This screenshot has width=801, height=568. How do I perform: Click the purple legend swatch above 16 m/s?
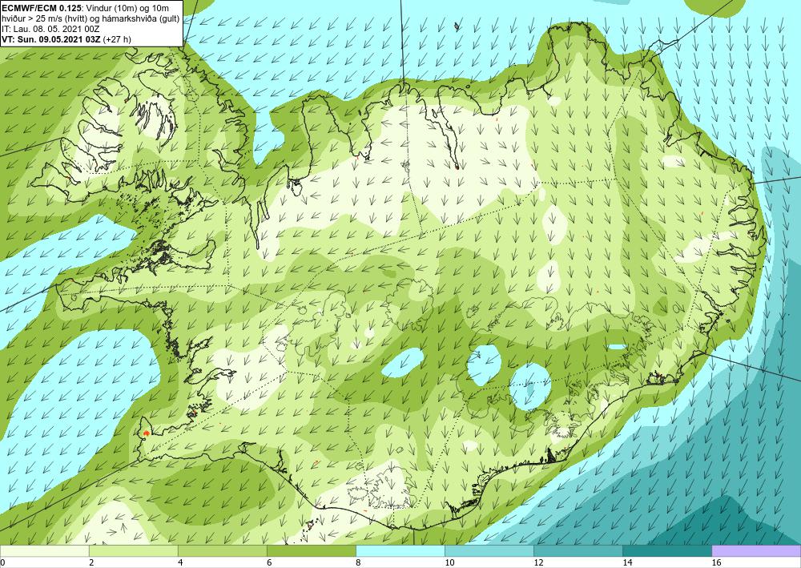pyautogui.click(x=756, y=550)
